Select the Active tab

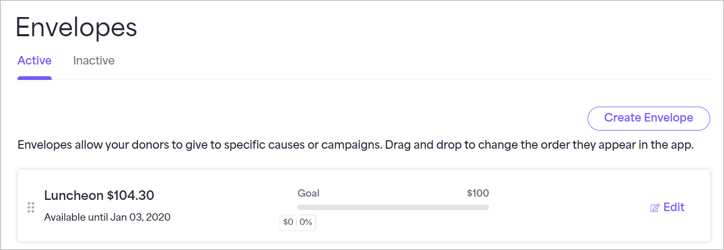pyautogui.click(x=35, y=61)
